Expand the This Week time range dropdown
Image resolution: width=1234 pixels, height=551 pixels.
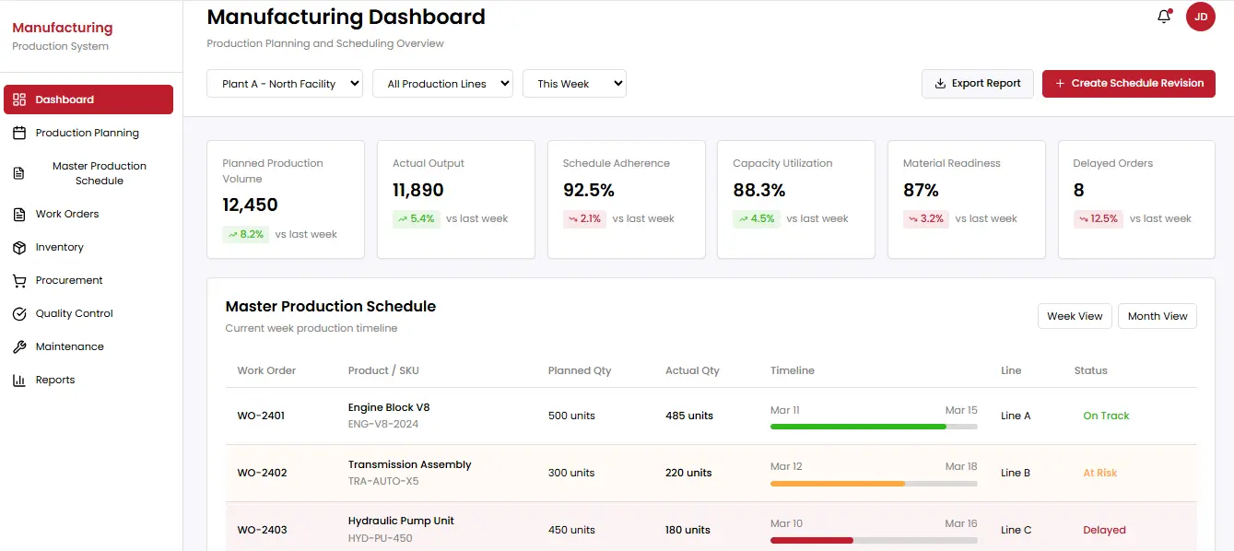(574, 84)
